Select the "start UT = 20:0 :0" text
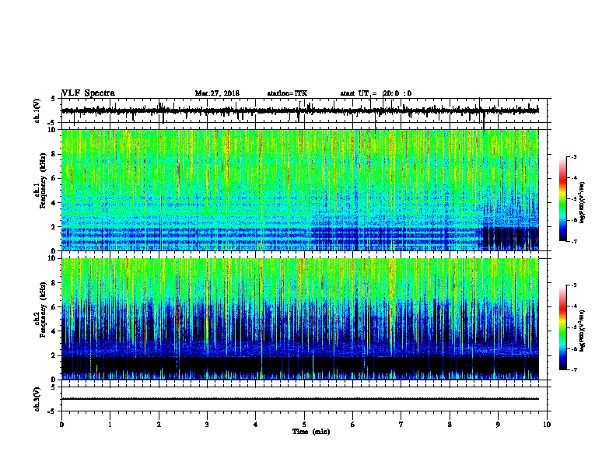This screenshot has height=476, width=616. click(376, 93)
